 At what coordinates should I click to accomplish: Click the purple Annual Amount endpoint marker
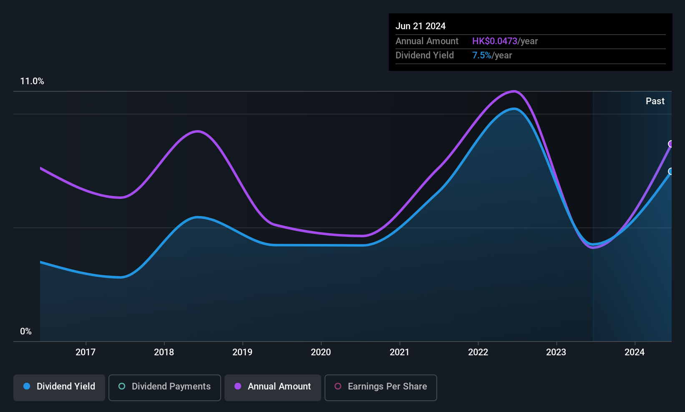671,144
